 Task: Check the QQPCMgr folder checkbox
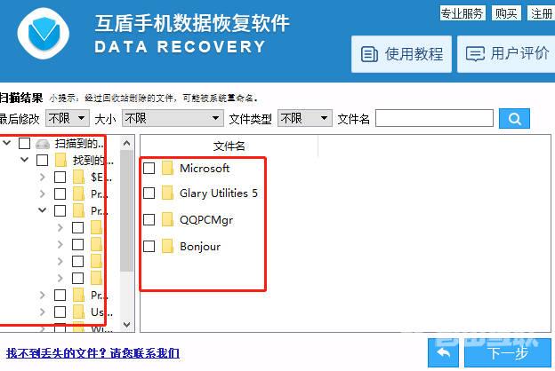pyautogui.click(x=149, y=220)
